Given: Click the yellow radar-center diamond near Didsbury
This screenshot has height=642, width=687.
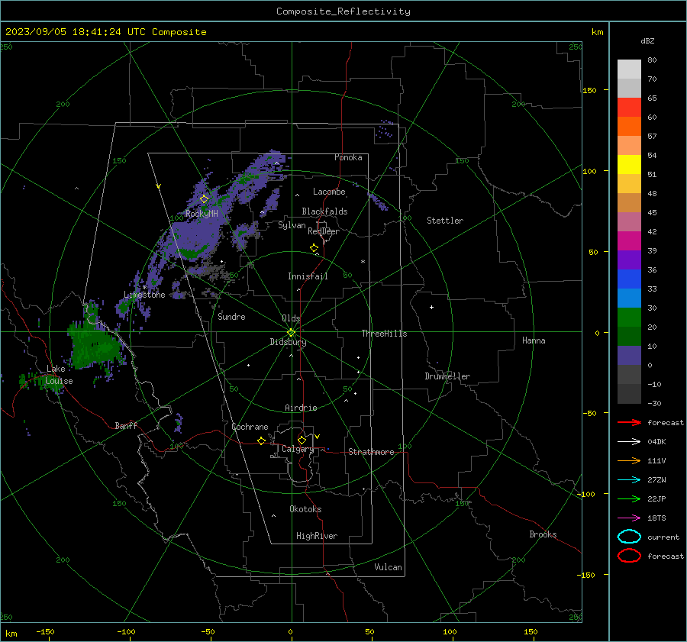Looking at the screenshot, I should tap(292, 332).
